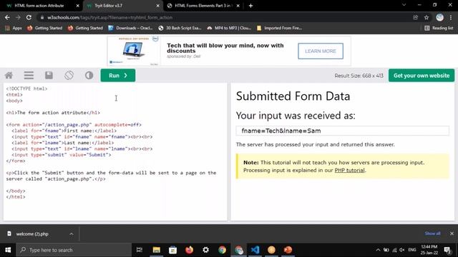
Task: Reload the current page
Action: 29,17
